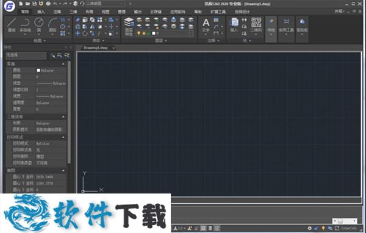The height and width of the screenshot is (233, 366).
Task: Open the Output (输出) ribbon tab
Action: click(138, 12)
